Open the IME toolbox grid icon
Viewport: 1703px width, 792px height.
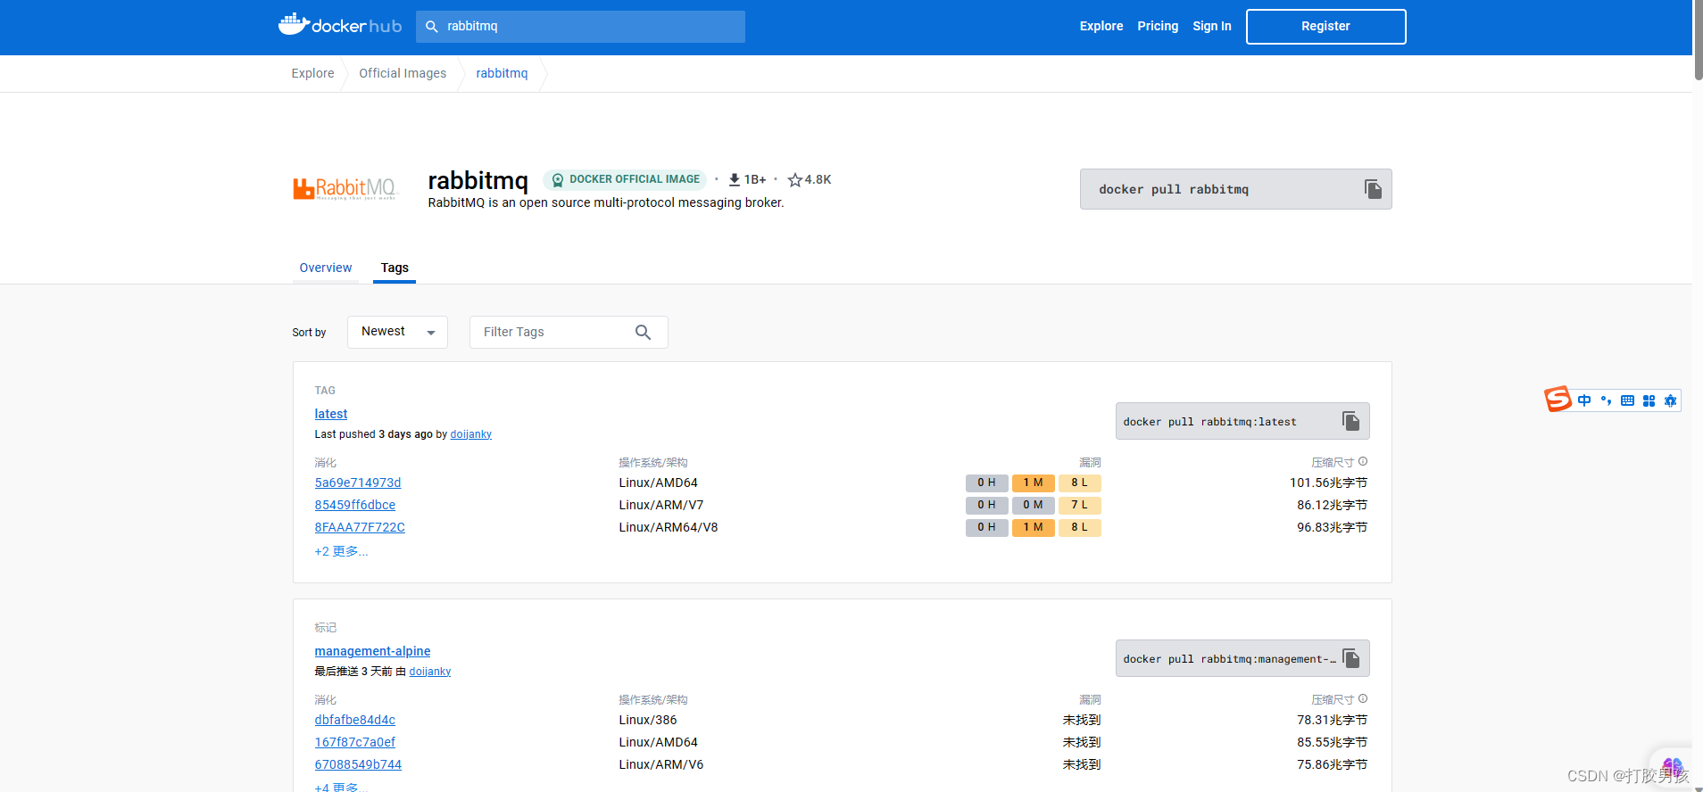pos(1649,400)
